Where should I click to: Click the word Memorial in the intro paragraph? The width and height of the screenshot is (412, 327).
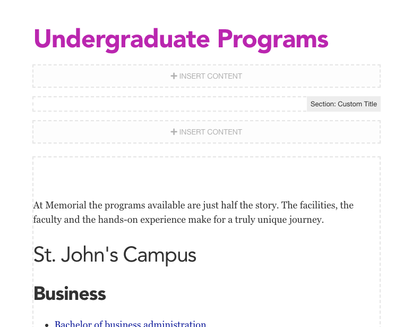(x=66, y=205)
